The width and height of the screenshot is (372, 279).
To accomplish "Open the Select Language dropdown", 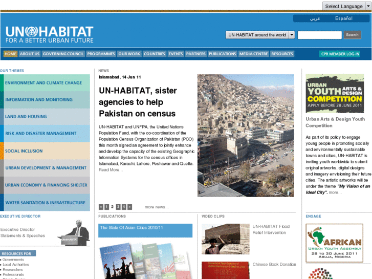I will [346, 6].
